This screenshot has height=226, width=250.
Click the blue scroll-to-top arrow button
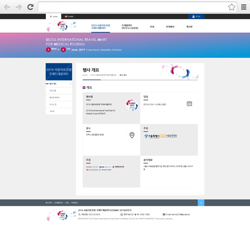[x=201, y=203]
